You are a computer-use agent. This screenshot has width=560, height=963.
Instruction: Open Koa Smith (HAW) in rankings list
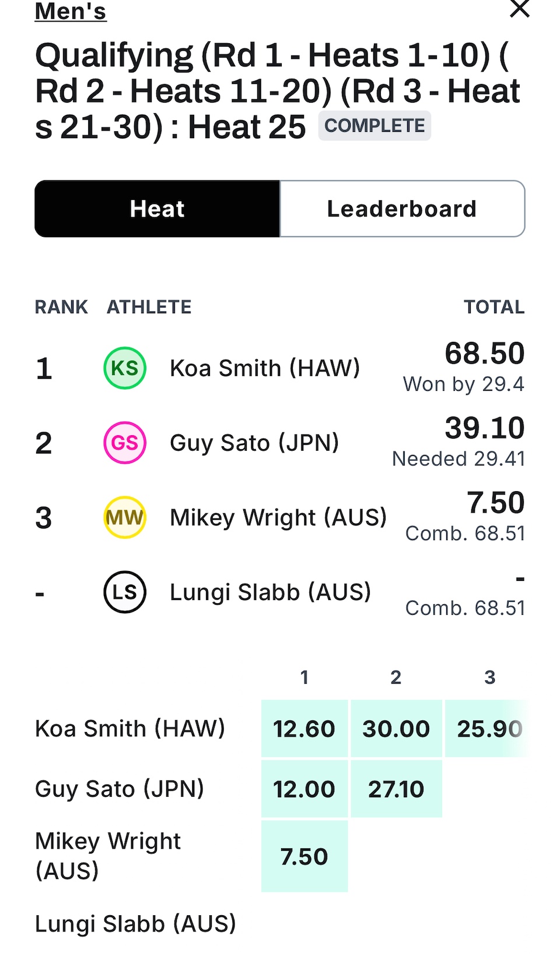click(x=264, y=368)
